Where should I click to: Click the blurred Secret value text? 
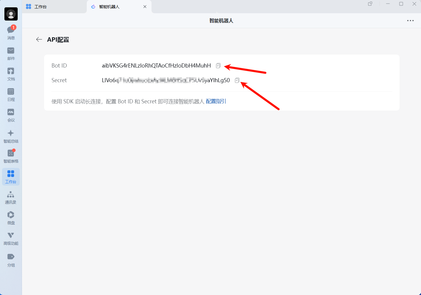pos(166,80)
